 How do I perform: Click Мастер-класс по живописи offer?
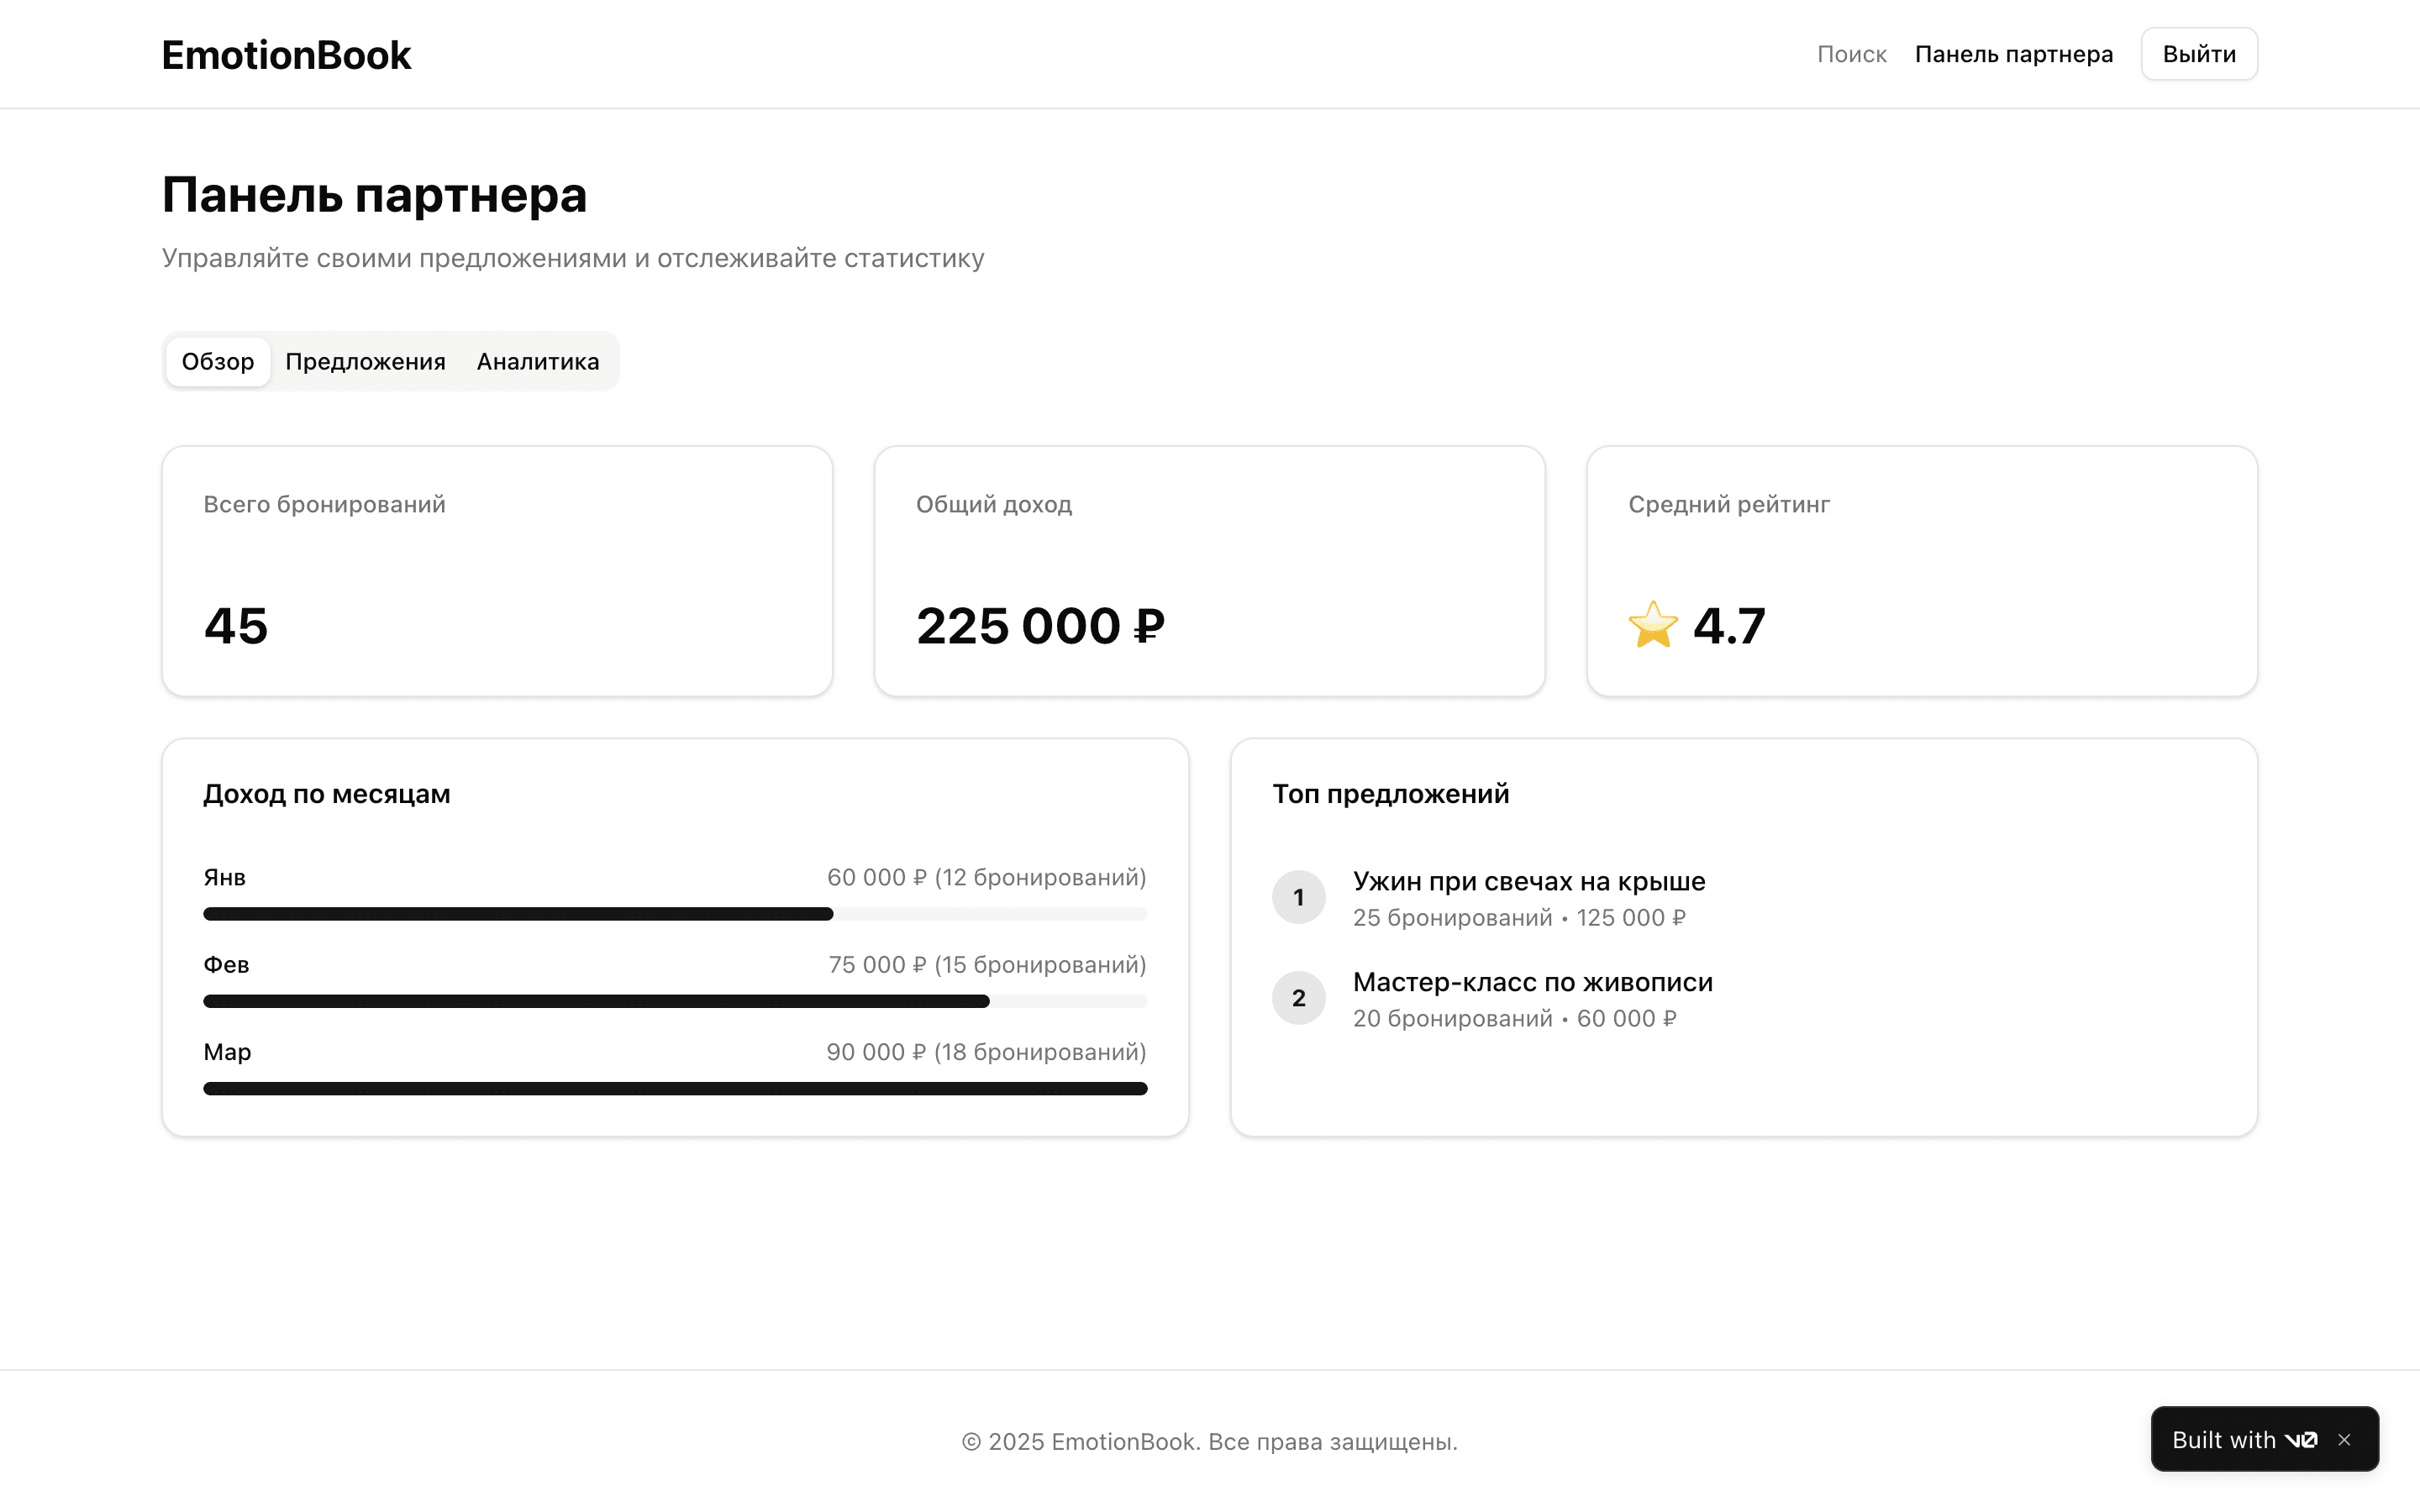point(1533,982)
